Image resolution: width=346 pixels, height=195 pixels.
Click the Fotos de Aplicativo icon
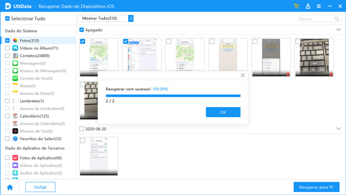pyautogui.click(x=15, y=158)
